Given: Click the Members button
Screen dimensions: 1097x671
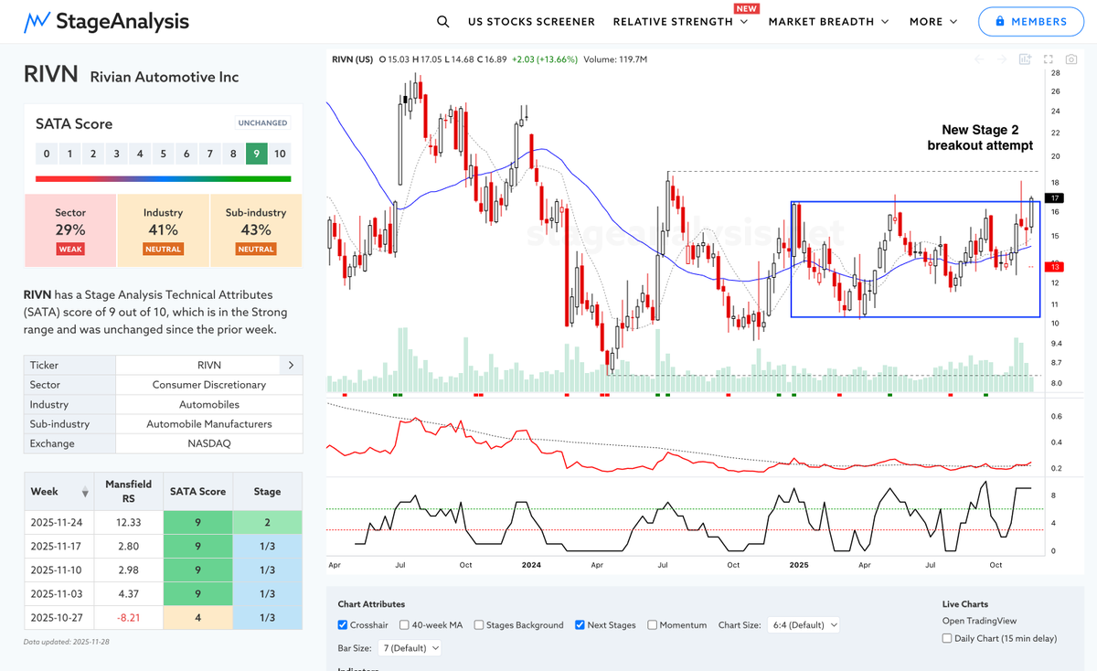Looking at the screenshot, I should (1029, 21).
